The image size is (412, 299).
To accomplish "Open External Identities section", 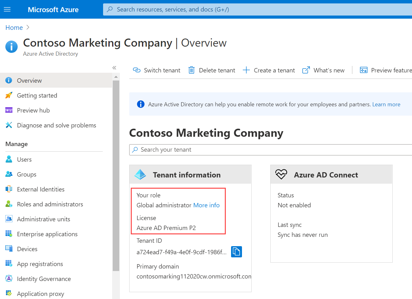I will point(56,189).
